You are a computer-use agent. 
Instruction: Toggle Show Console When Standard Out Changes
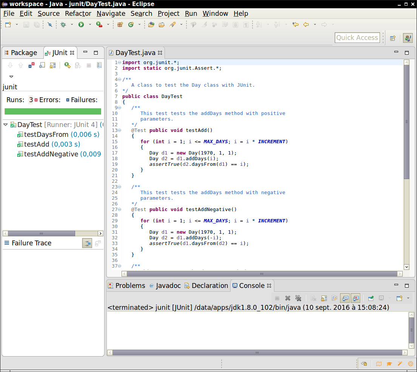(345, 298)
